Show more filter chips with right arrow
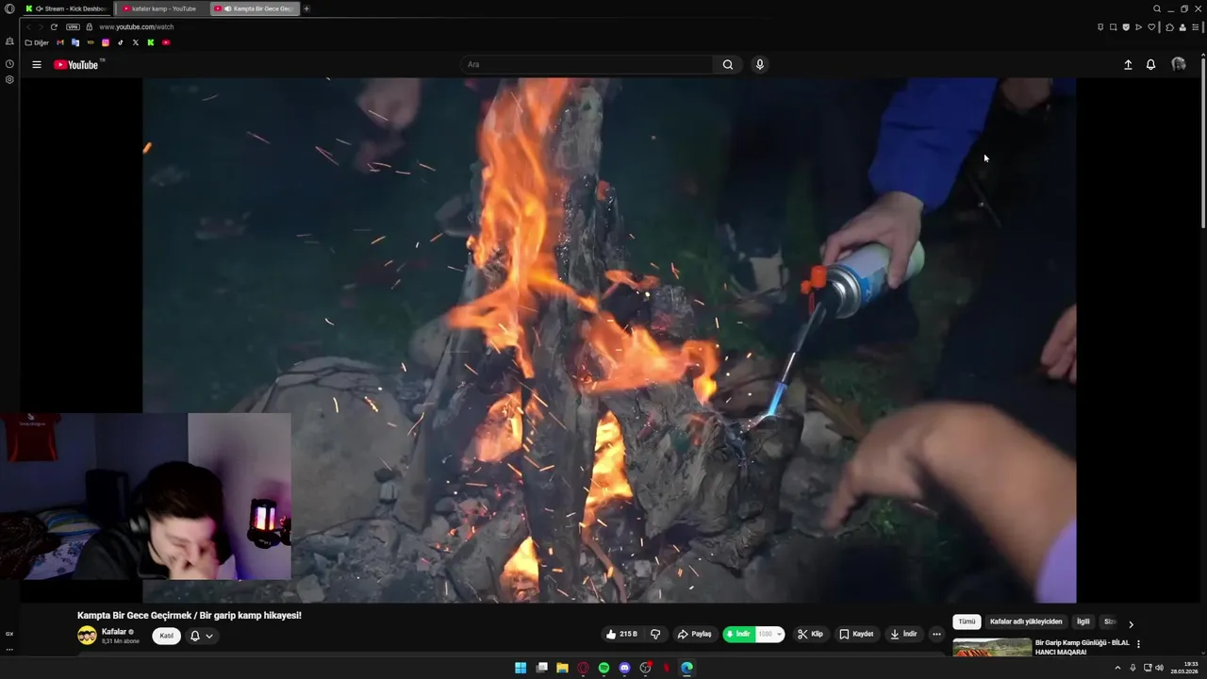Screen dimensions: 1207x679 (x=1131, y=623)
